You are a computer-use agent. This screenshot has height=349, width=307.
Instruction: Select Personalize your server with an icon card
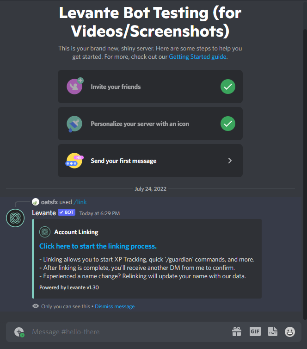[150, 124]
